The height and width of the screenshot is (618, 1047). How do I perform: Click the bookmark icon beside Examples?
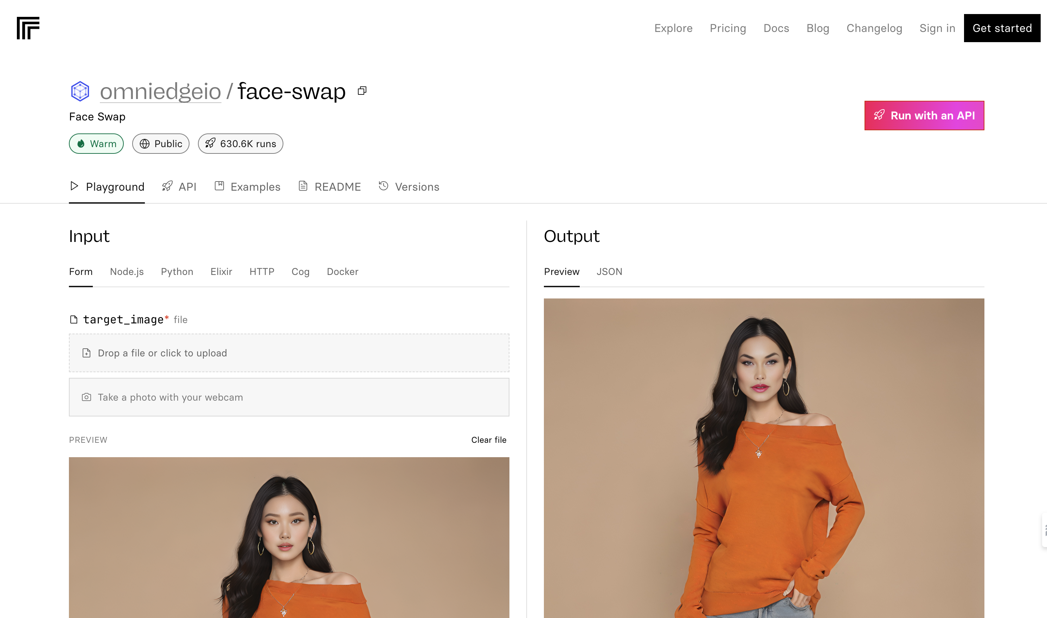[219, 186]
